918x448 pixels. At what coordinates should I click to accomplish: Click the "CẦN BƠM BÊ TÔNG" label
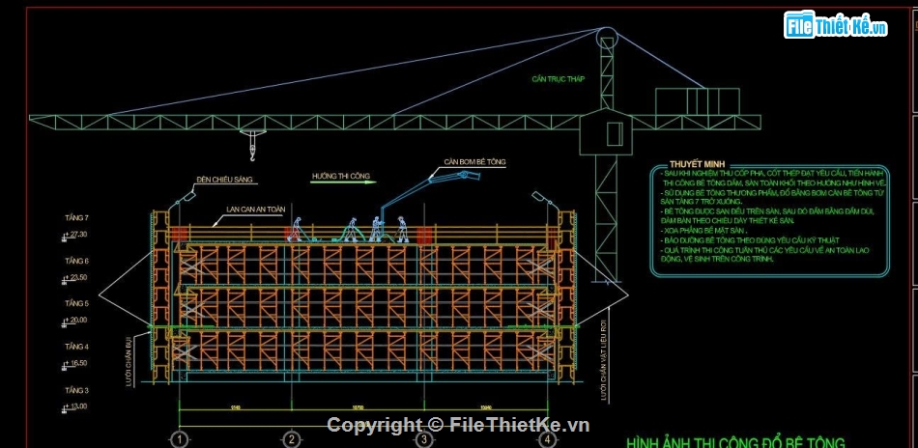pos(474,161)
